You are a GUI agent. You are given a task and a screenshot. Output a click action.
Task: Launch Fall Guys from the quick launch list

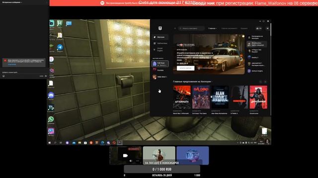pos(160,64)
